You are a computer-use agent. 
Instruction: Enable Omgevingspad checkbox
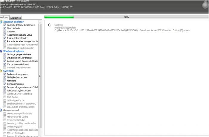[x=5, y=127]
